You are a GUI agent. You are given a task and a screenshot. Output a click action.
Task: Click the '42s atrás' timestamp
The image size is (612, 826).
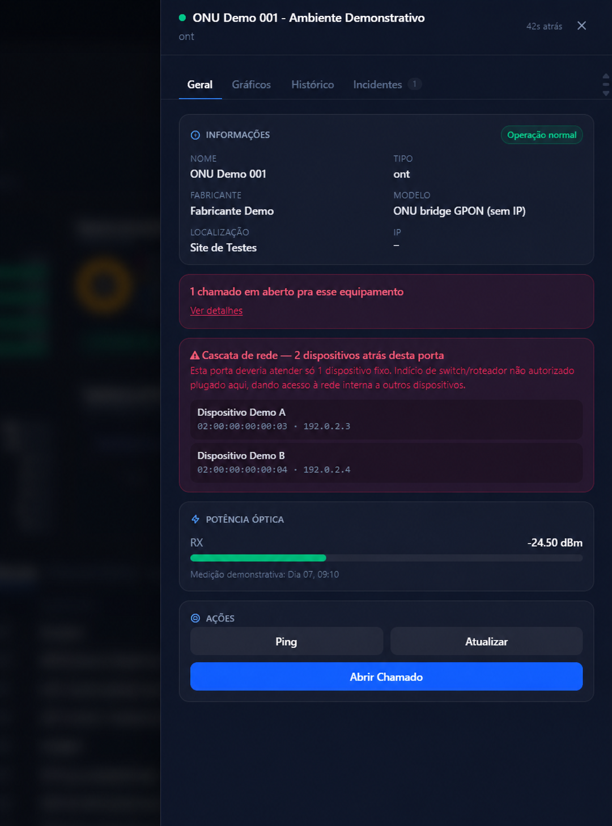click(545, 26)
